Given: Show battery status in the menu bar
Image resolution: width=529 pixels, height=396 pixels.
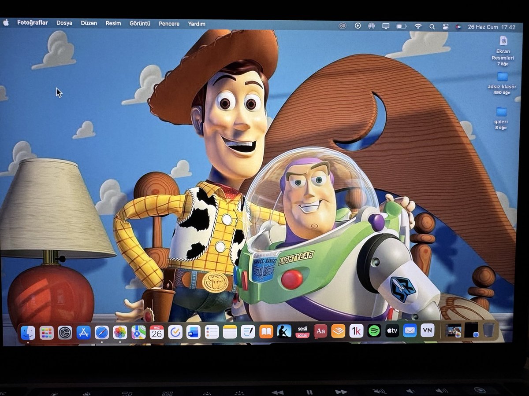Looking at the screenshot, I should coord(401,26).
